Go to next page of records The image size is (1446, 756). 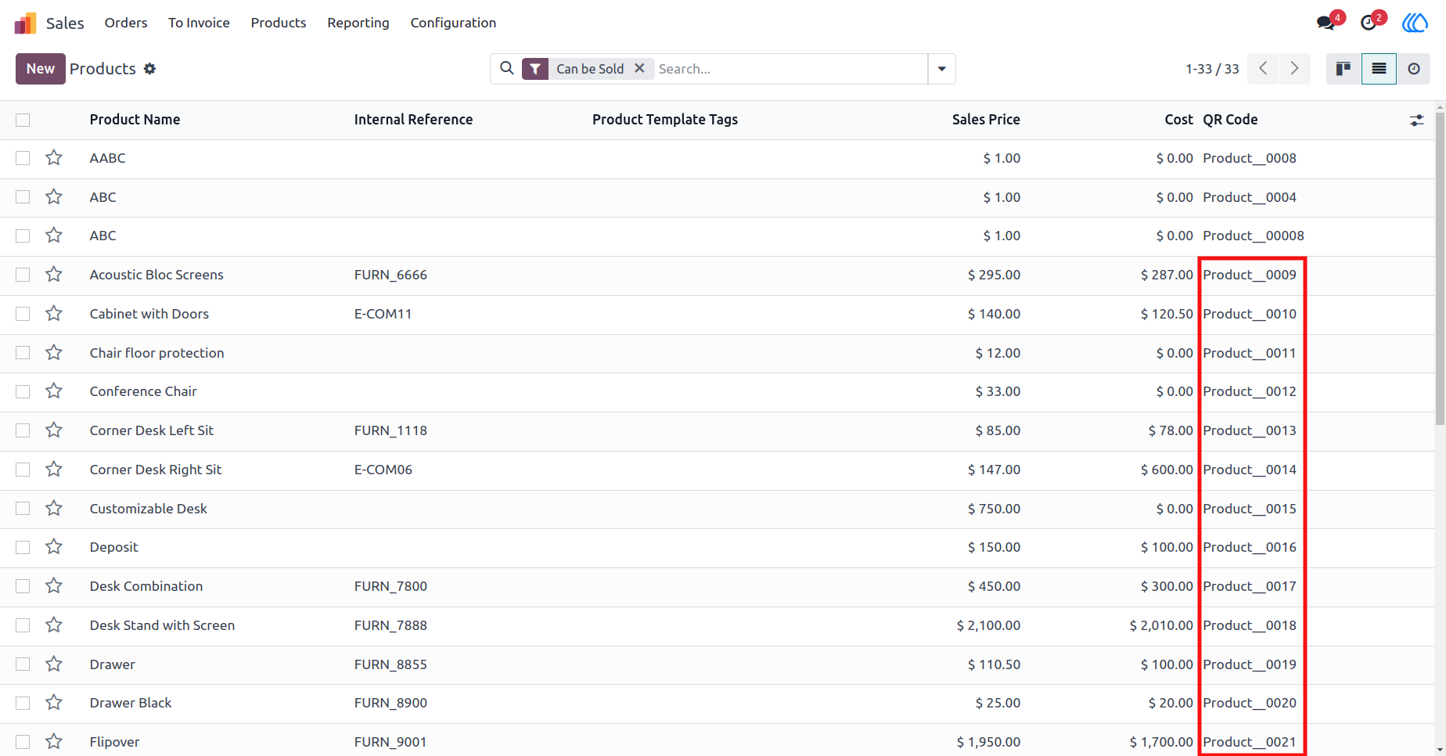point(1294,69)
